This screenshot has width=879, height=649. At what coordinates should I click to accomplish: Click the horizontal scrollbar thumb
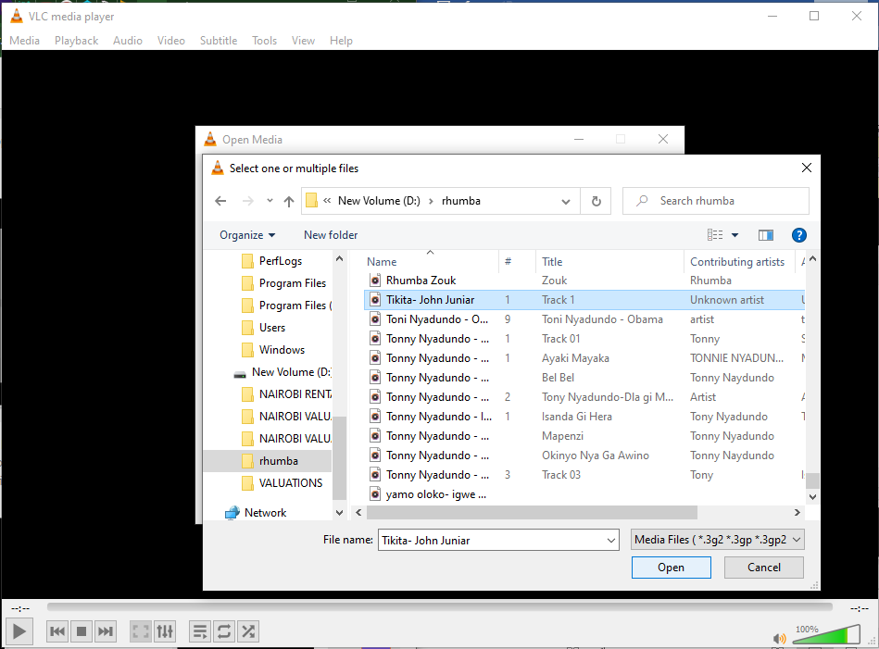pos(532,512)
